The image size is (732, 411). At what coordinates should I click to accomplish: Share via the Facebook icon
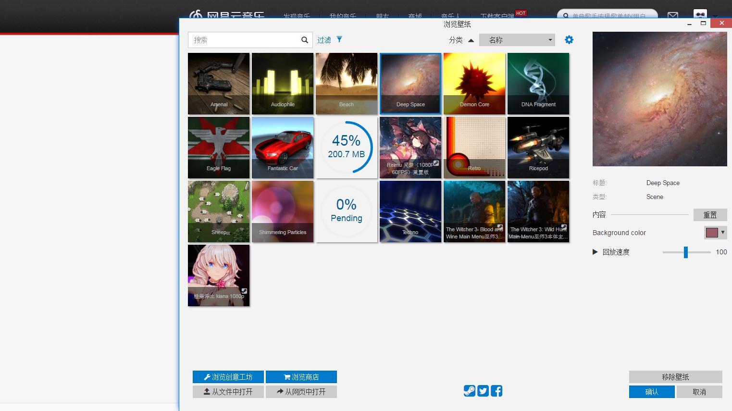click(496, 391)
